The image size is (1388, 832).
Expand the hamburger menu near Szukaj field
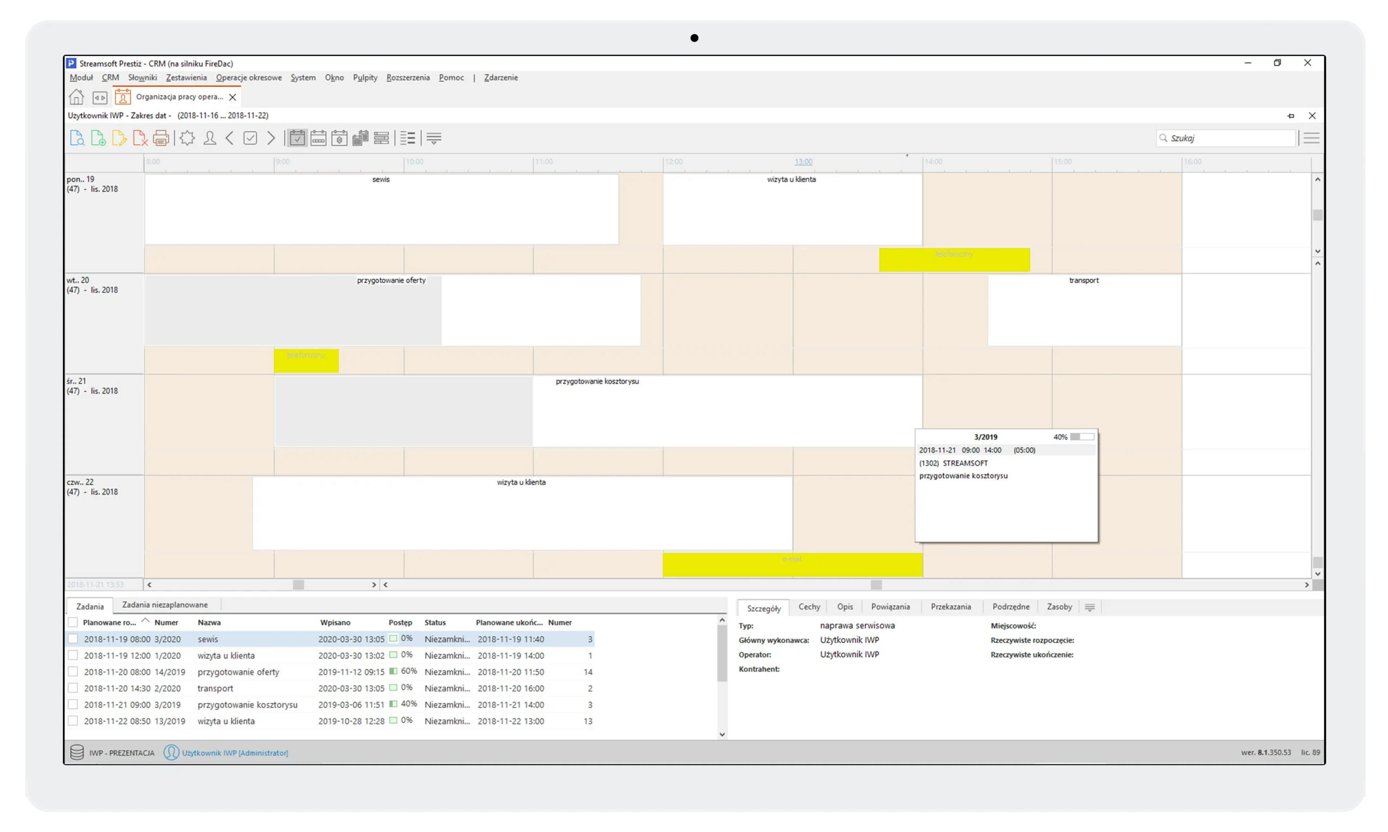pos(1311,138)
